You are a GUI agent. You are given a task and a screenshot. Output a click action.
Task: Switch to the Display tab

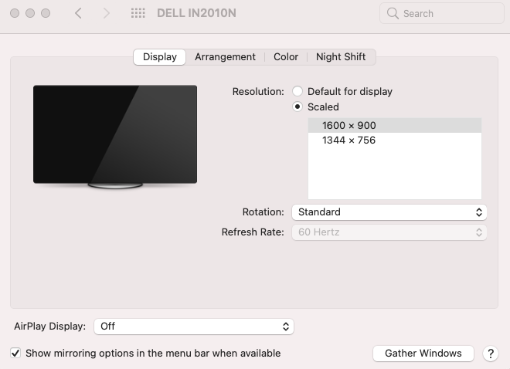pos(160,57)
